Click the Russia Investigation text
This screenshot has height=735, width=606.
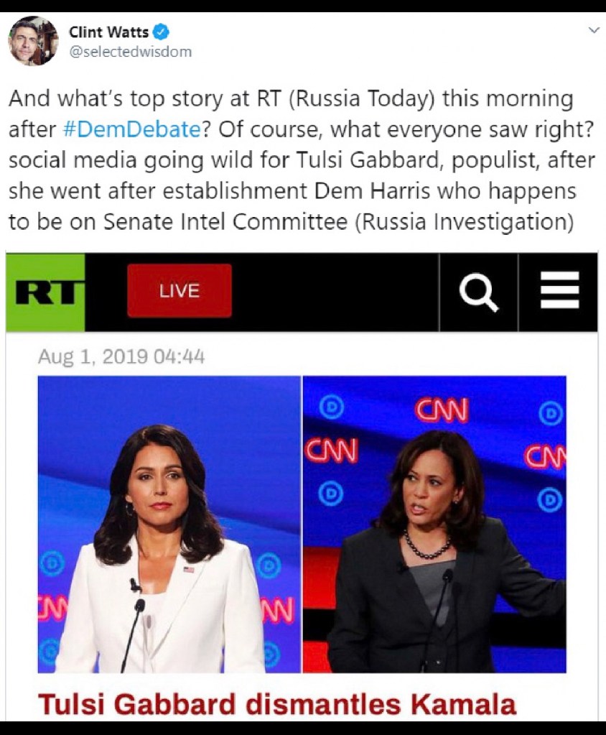(465, 222)
